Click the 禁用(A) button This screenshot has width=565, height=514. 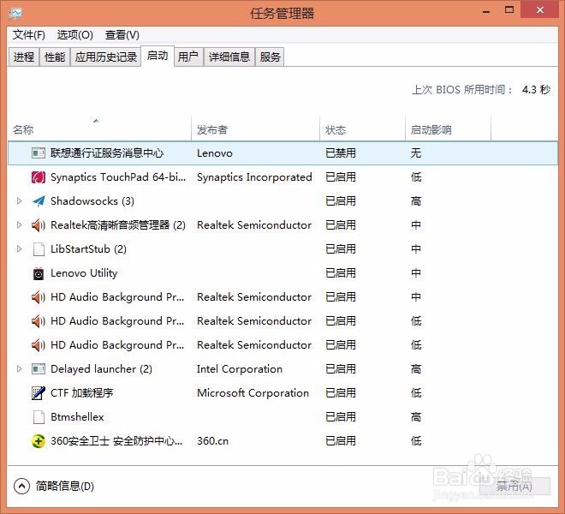pyautogui.click(x=514, y=487)
